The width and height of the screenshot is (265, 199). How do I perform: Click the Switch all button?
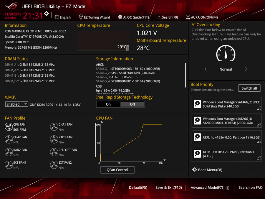249,88
